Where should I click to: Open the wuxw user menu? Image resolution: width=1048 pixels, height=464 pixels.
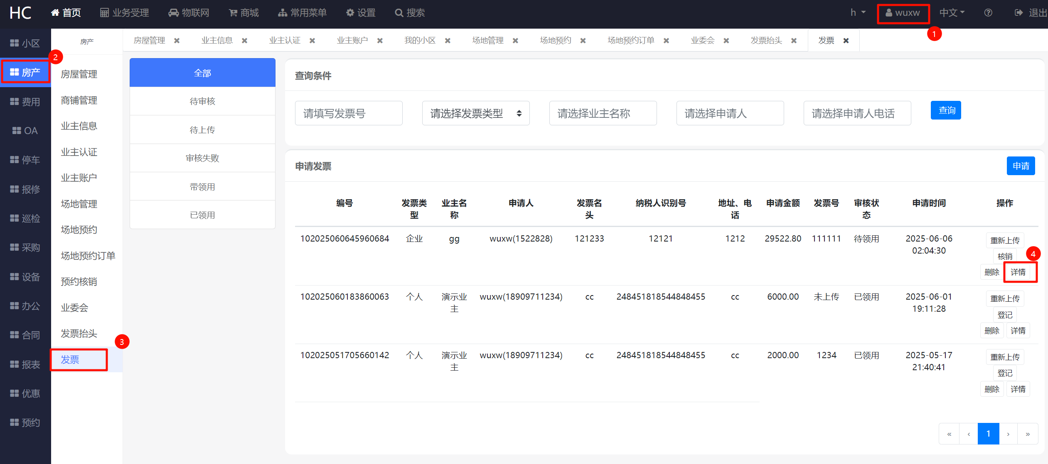903,13
